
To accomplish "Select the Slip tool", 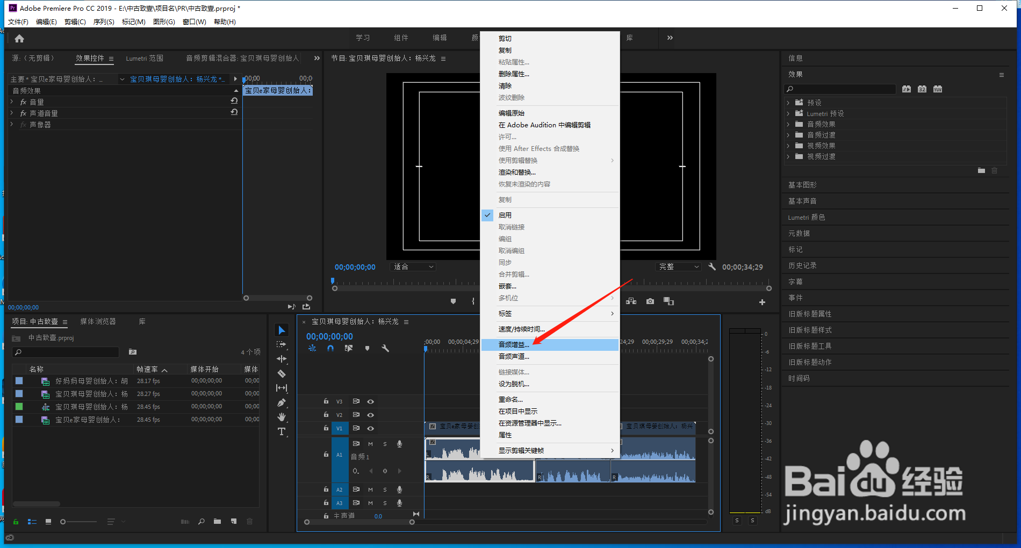I will [x=282, y=388].
